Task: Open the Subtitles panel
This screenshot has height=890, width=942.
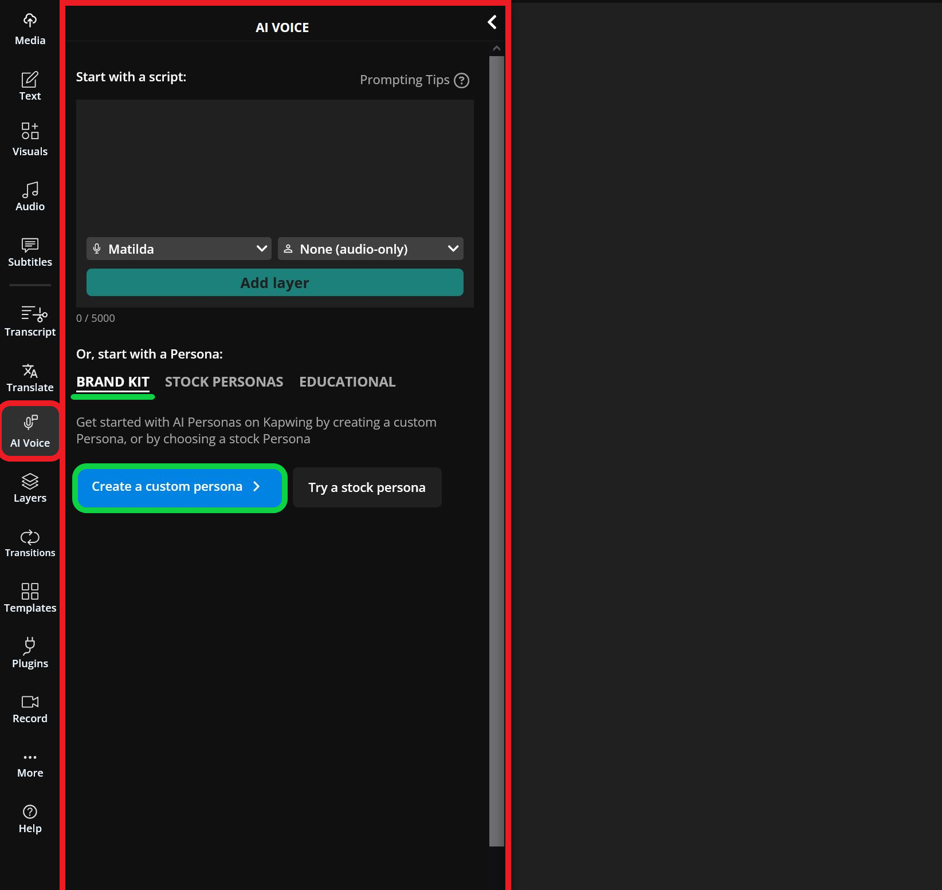Action: point(30,252)
